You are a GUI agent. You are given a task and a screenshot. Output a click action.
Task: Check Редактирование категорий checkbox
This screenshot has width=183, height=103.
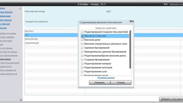(82, 68)
